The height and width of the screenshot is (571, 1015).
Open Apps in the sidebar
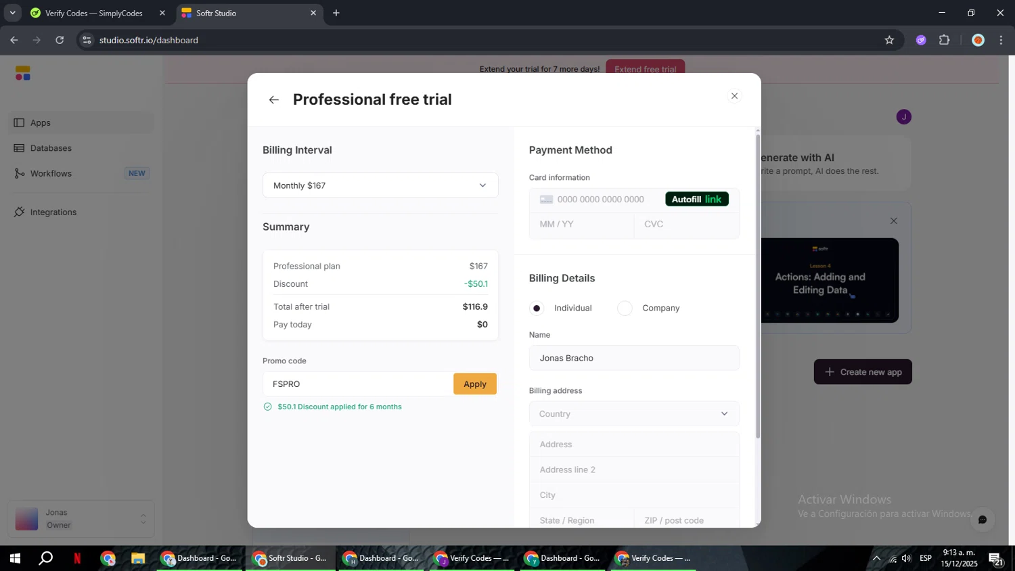pos(81,123)
